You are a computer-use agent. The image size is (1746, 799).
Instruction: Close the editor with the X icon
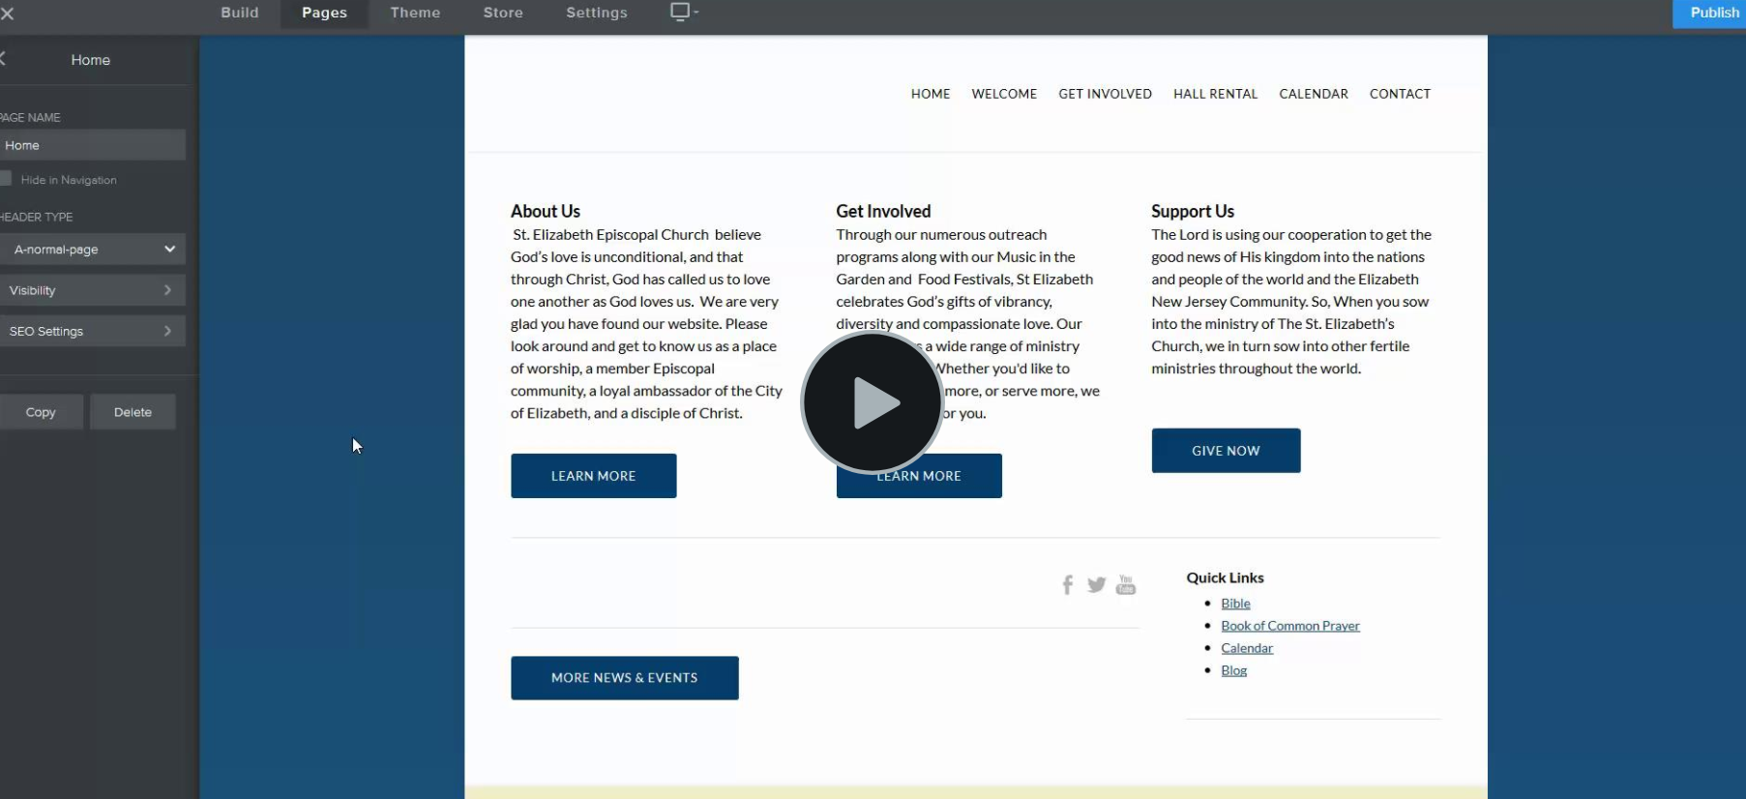click(7, 13)
